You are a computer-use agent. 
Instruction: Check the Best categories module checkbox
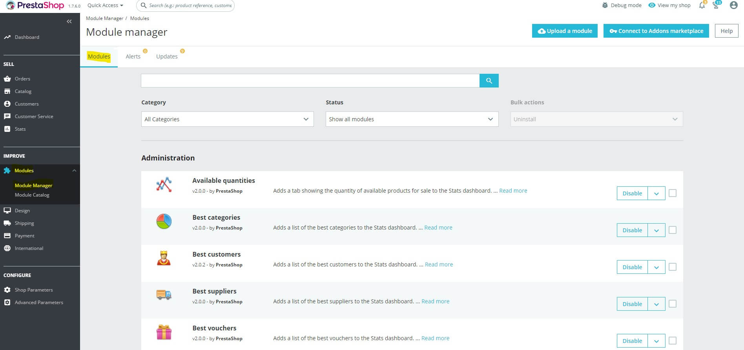pos(673,230)
